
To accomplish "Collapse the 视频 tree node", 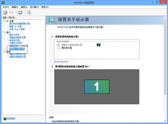I will tap(4, 52).
